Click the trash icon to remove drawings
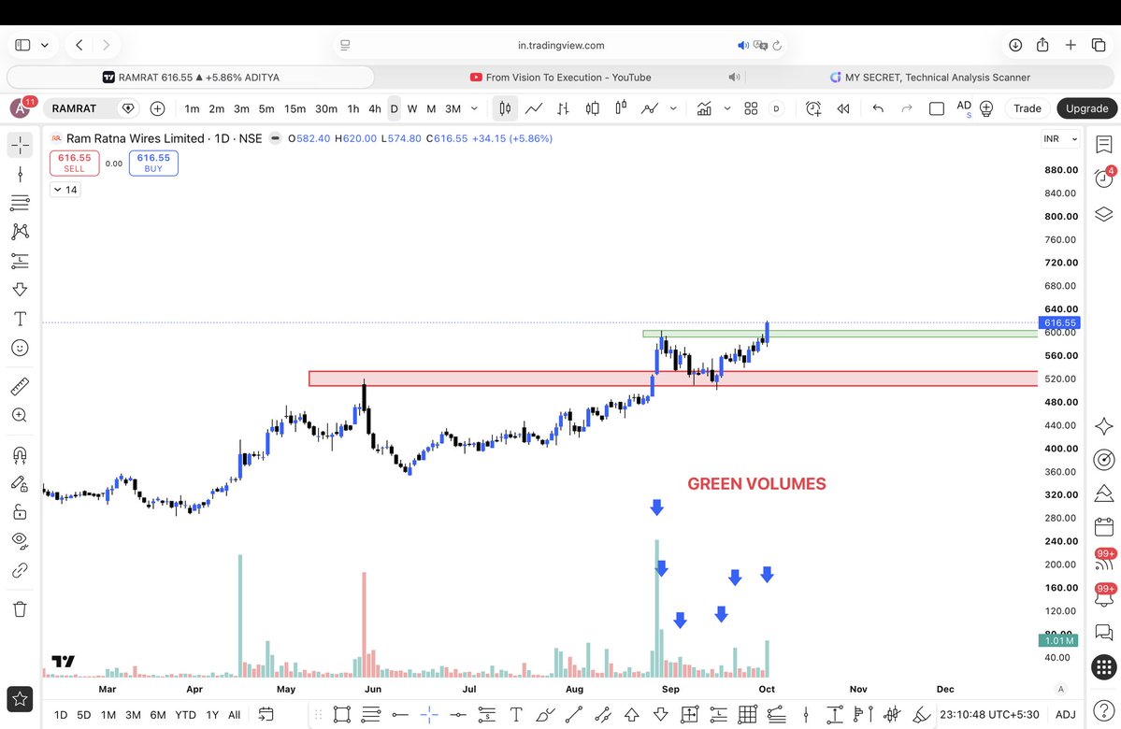The height and width of the screenshot is (729, 1121). (x=20, y=609)
